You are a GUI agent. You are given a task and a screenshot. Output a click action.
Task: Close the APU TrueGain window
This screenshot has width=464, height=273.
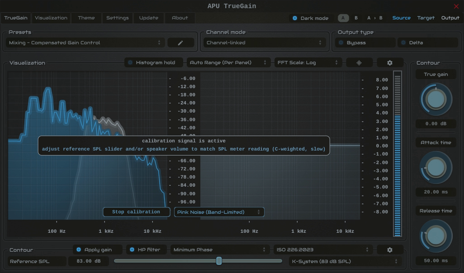[456, 6]
